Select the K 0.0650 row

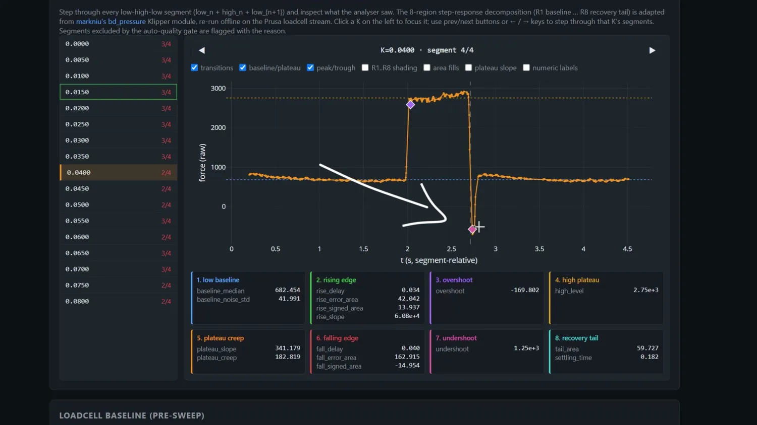click(118, 253)
